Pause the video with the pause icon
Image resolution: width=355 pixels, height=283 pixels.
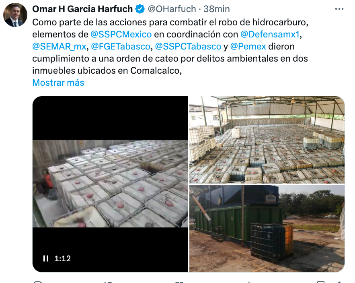pos(46,258)
